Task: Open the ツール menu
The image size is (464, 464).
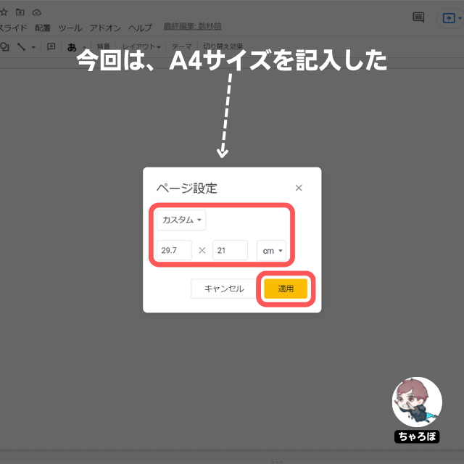Action: click(70, 28)
